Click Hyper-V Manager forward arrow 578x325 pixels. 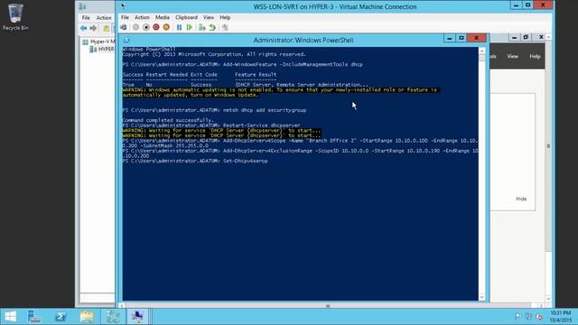(93, 28)
